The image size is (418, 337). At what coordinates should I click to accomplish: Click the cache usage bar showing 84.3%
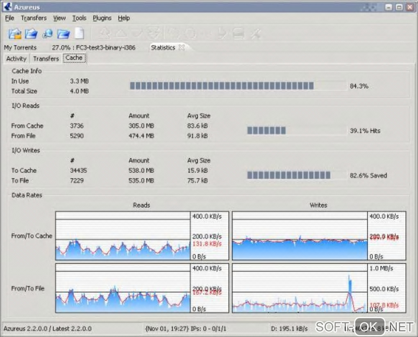click(x=238, y=86)
